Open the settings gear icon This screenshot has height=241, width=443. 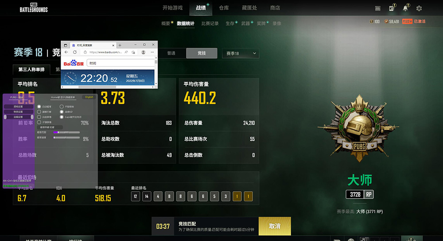click(419, 8)
